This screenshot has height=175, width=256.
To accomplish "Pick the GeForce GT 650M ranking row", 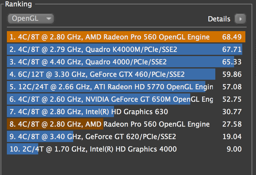I will [110, 100].
